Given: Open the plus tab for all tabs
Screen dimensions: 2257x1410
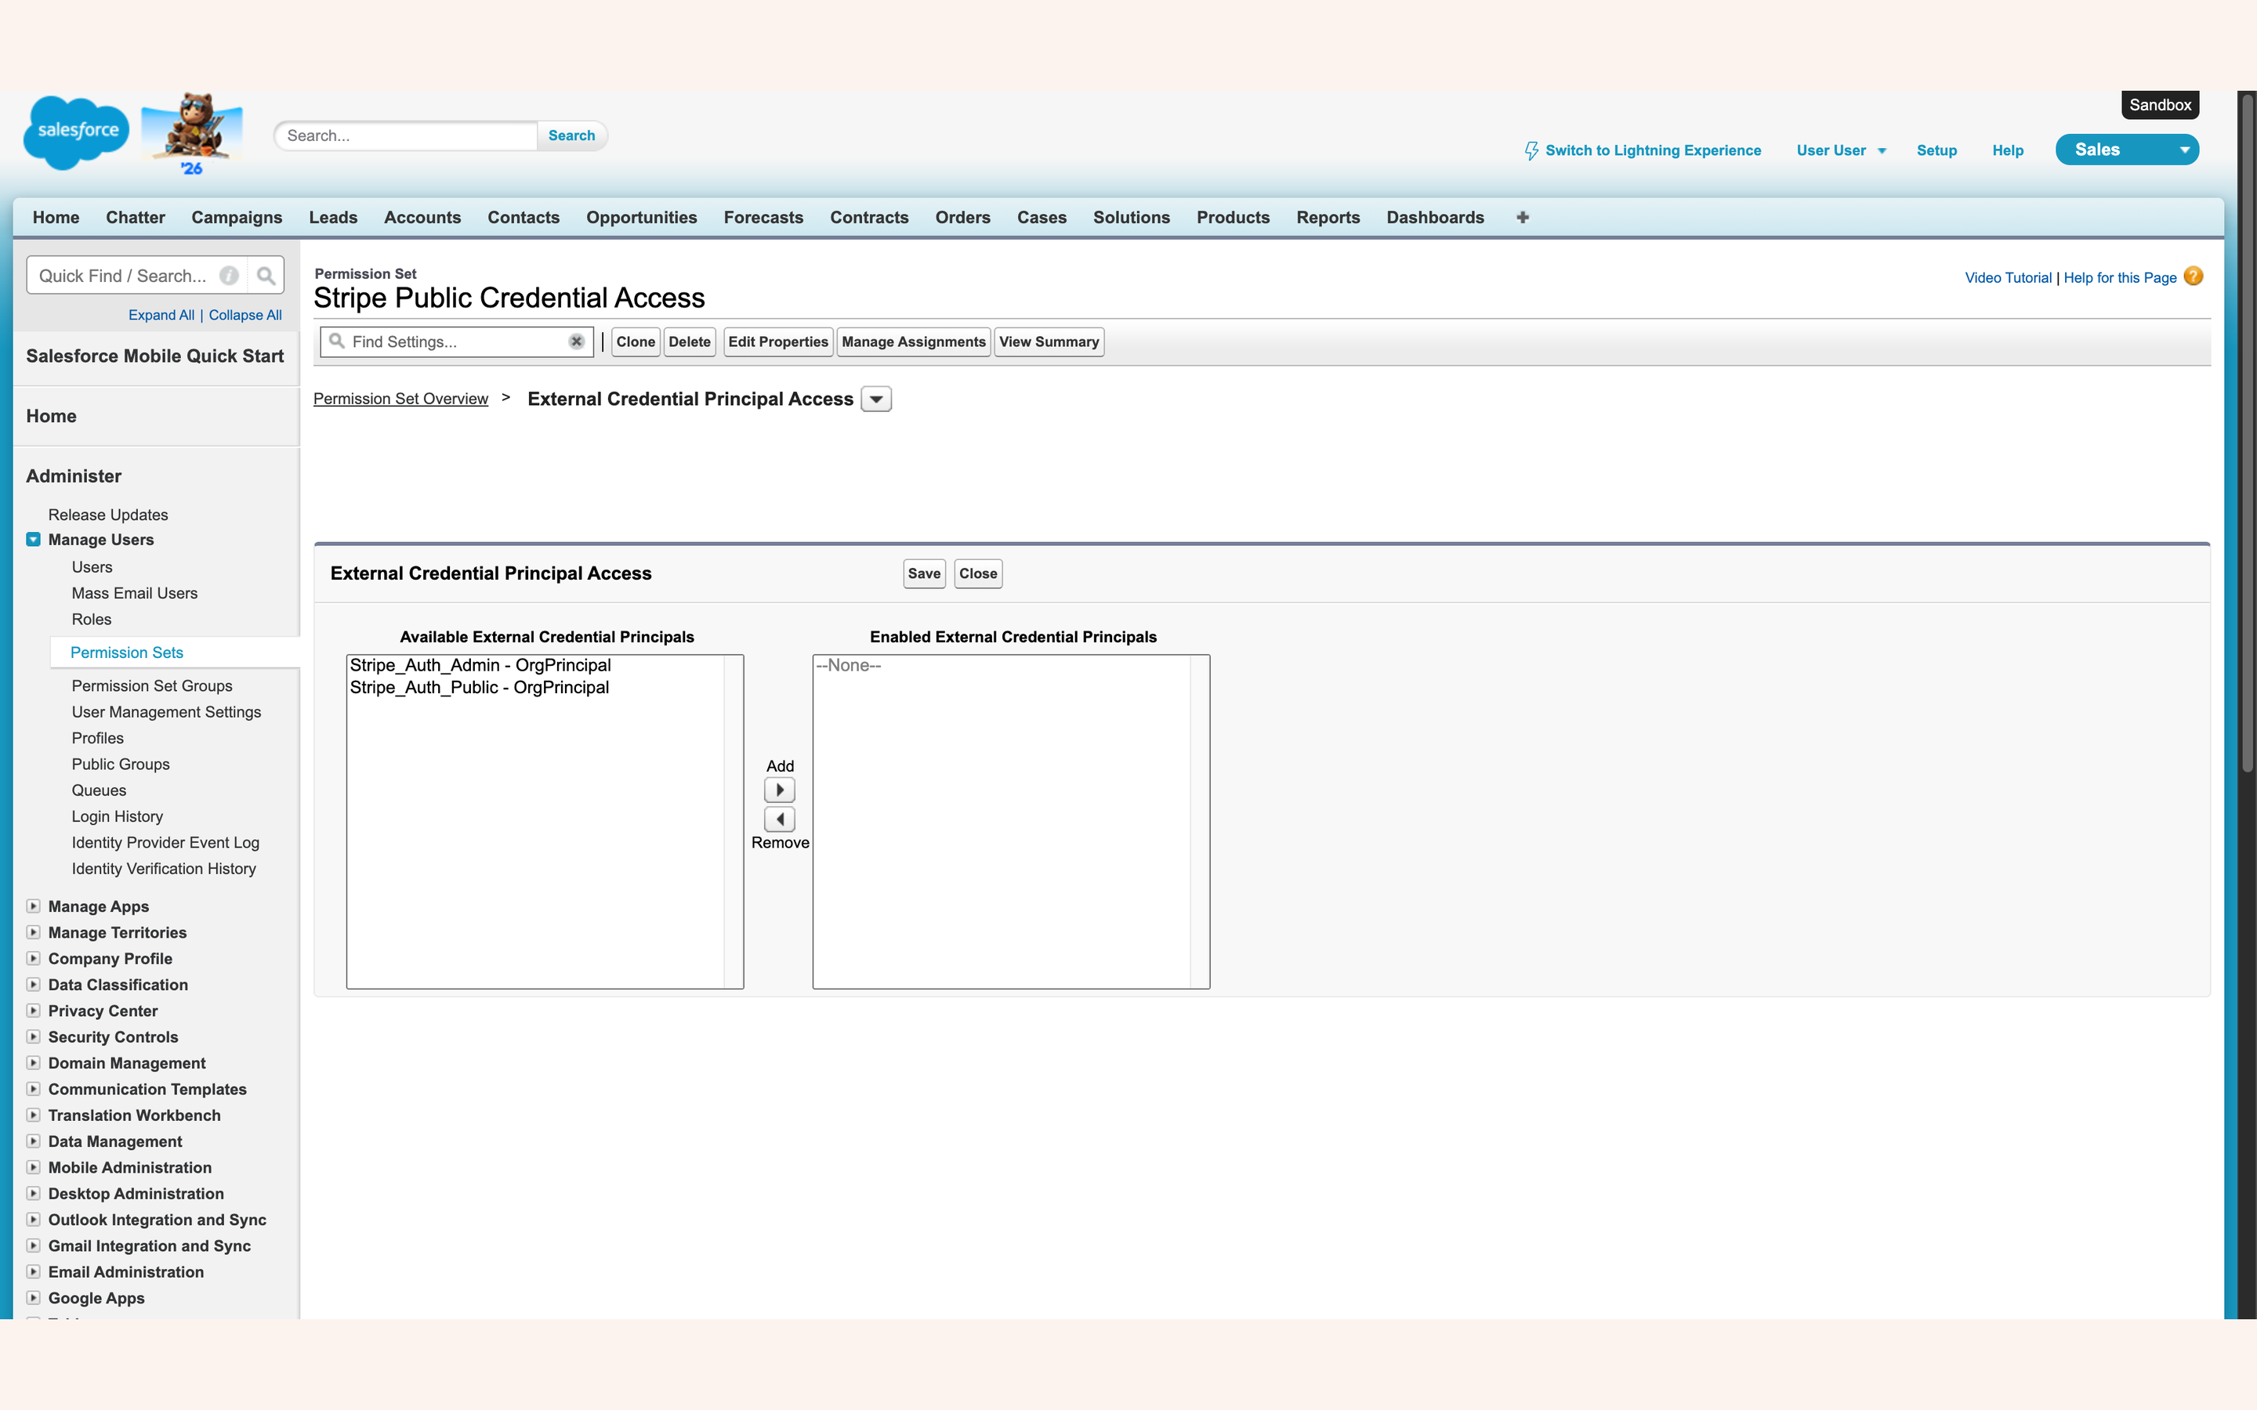Looking at the screenshot, I should pos(1522,217).
